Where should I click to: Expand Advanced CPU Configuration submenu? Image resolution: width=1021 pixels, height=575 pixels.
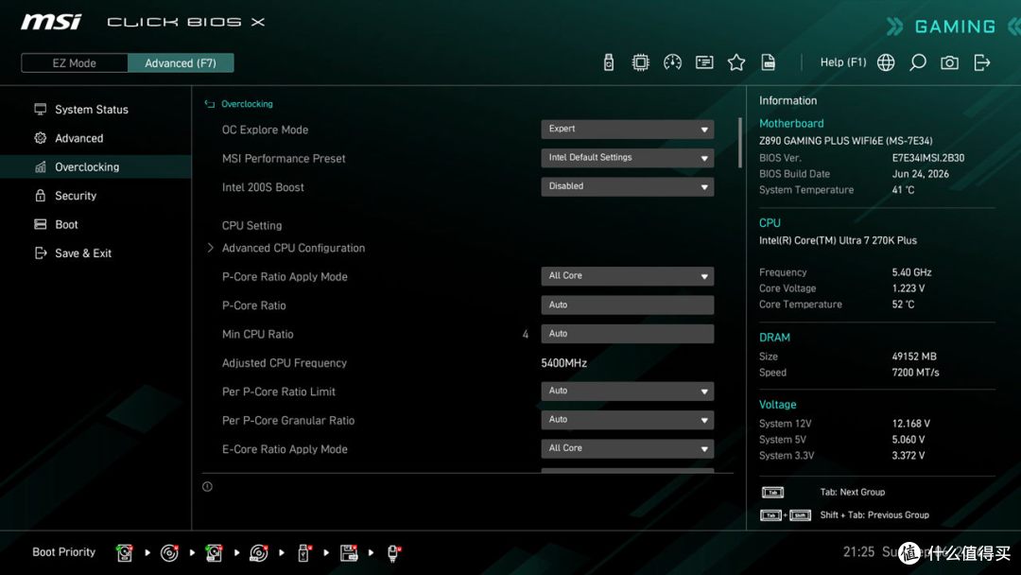[x=293, y=248]
